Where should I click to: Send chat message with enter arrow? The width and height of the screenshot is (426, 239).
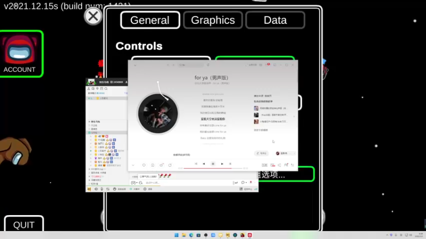click(x=236, y=183)
